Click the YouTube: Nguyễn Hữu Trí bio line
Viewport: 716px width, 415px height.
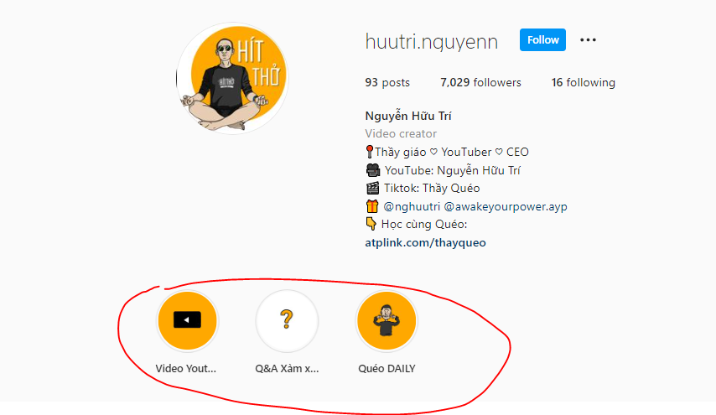point(443,170)
